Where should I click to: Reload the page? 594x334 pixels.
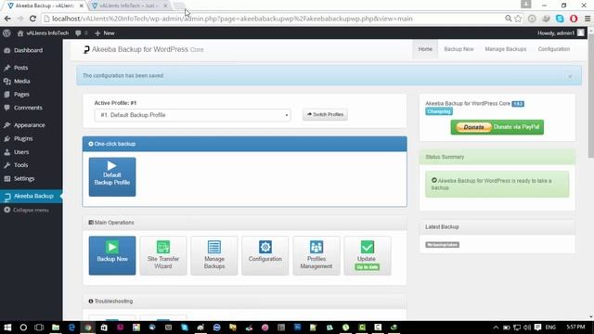tap(33, 19)
